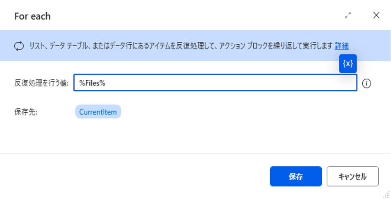The height and width of the screenshot is (199, 391).
Task: Click the loop icon in the banner
Action: 19,46
